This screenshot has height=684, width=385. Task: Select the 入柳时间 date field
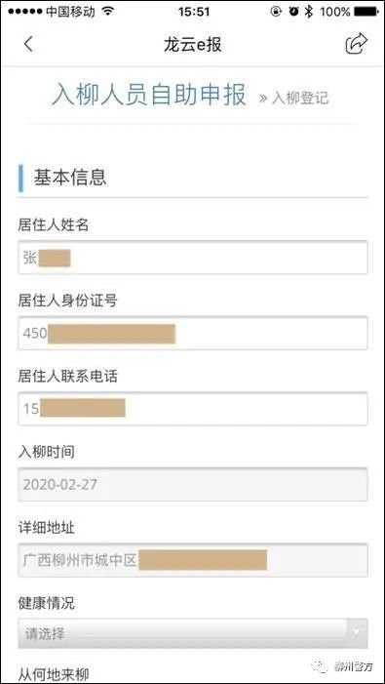[193, 484]
